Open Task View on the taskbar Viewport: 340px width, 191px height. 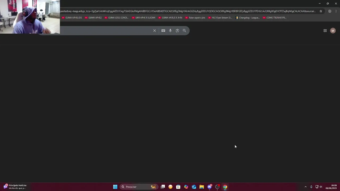tap(163, 187)
